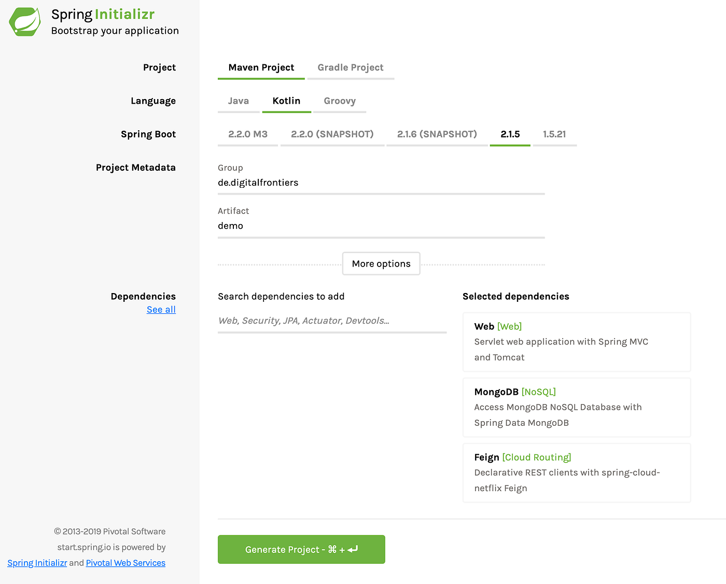The width and height of the screenshot is (726, 584).
Task: Switch to the Gradle Project tab
Action: pos(351,67)
